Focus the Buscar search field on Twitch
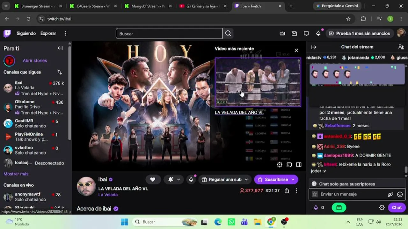Screen dimensions: 408x229 pos(169,33)
